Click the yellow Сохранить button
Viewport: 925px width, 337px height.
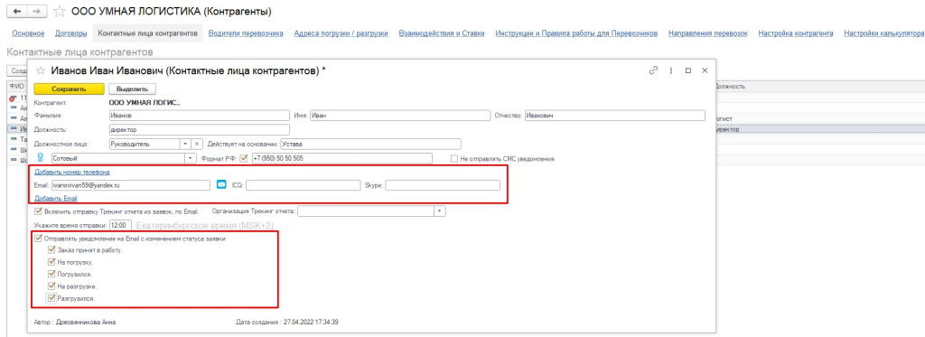point(70,89)
